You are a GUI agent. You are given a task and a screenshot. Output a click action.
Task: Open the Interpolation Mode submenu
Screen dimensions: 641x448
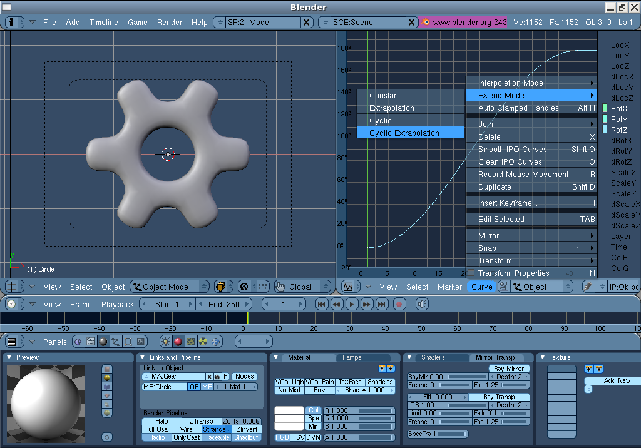pos(531,83)
